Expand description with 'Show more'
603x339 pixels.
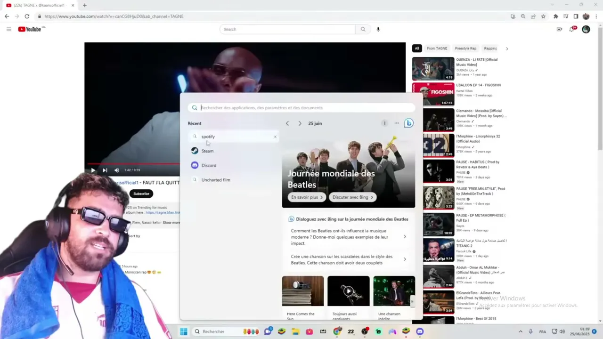pyautogui.click(x=171, y=223)
